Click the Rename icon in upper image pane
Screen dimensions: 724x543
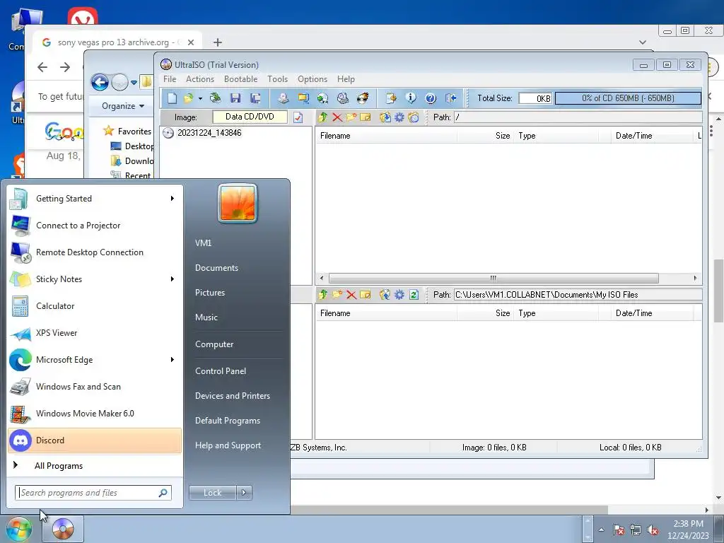click(366, 117)
